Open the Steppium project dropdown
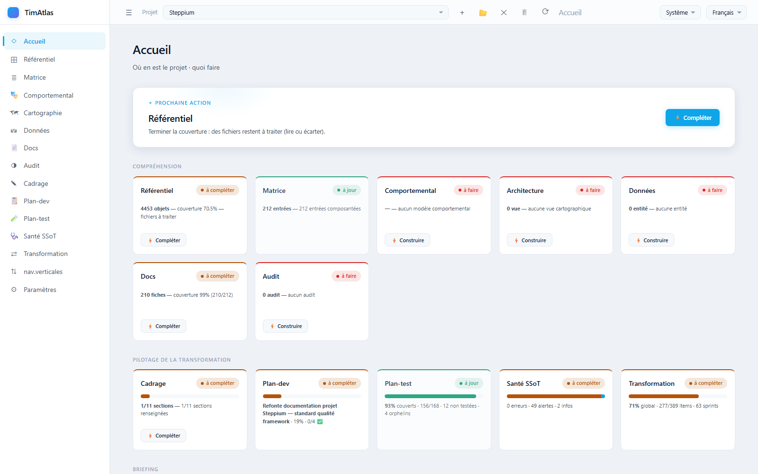 coord(306,13)
